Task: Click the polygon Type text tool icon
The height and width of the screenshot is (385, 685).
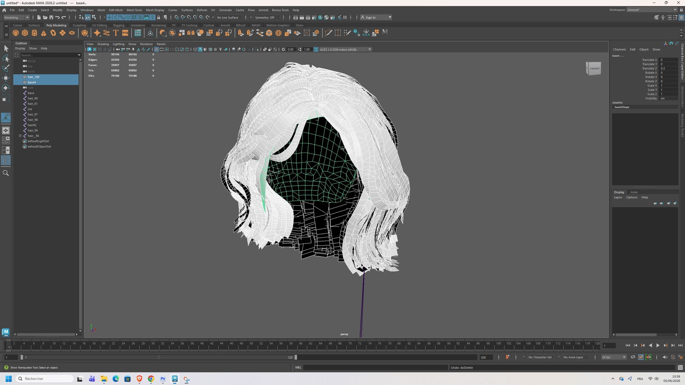Action: 116,33
